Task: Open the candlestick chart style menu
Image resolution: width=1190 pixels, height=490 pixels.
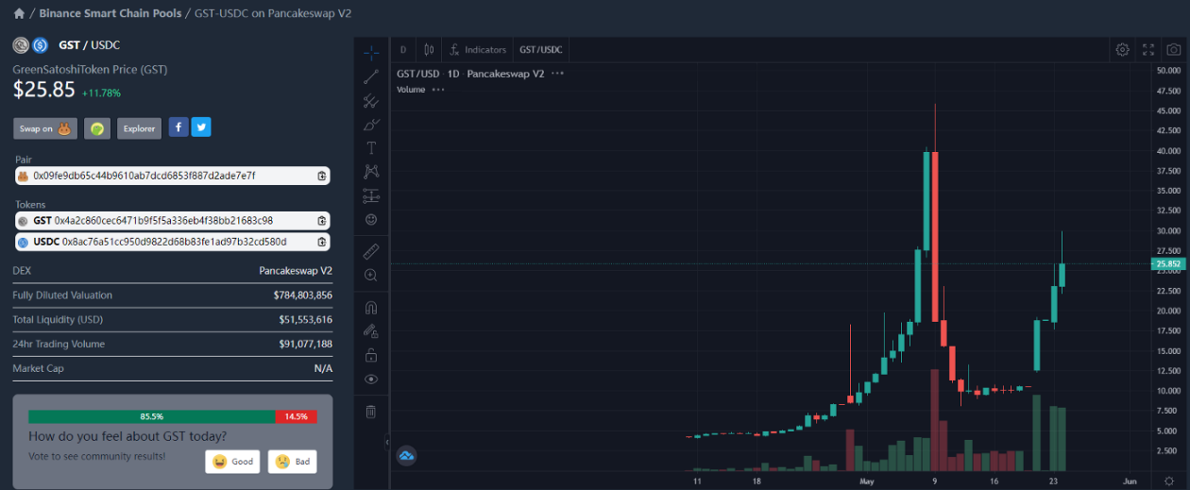Action: click(430, 50)
